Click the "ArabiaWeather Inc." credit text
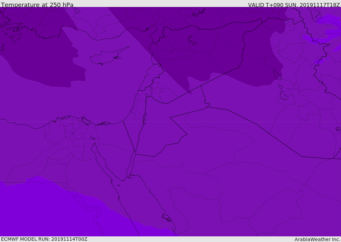This screenshot has width=341, height=242. [317, 239]
